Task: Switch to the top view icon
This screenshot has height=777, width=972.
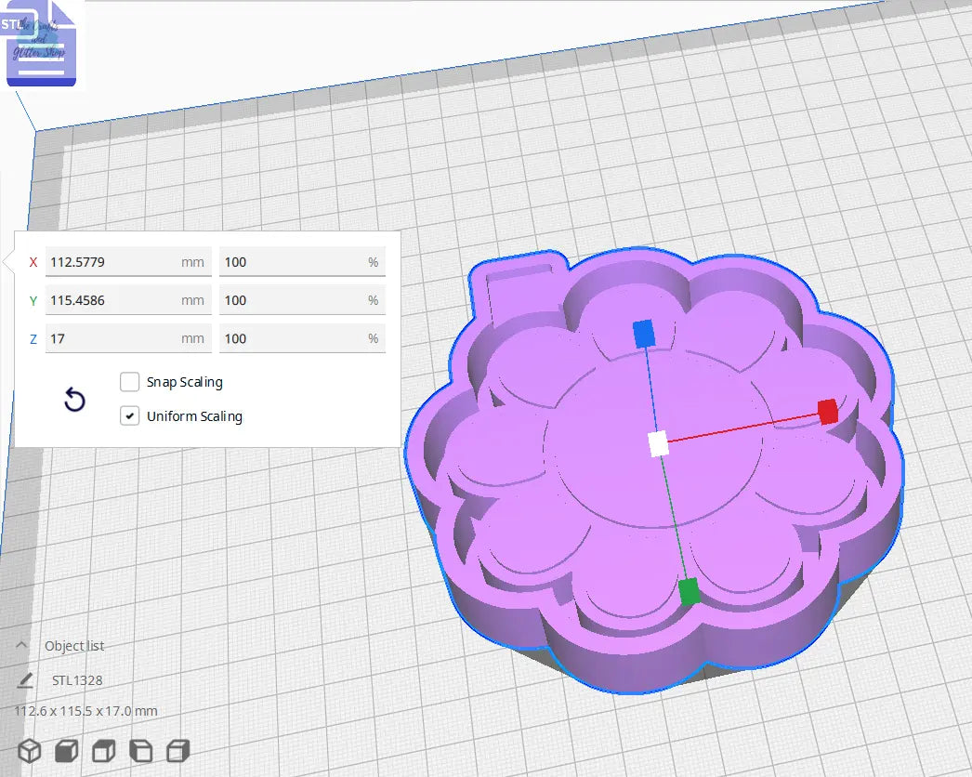Action: click(103, 750)
